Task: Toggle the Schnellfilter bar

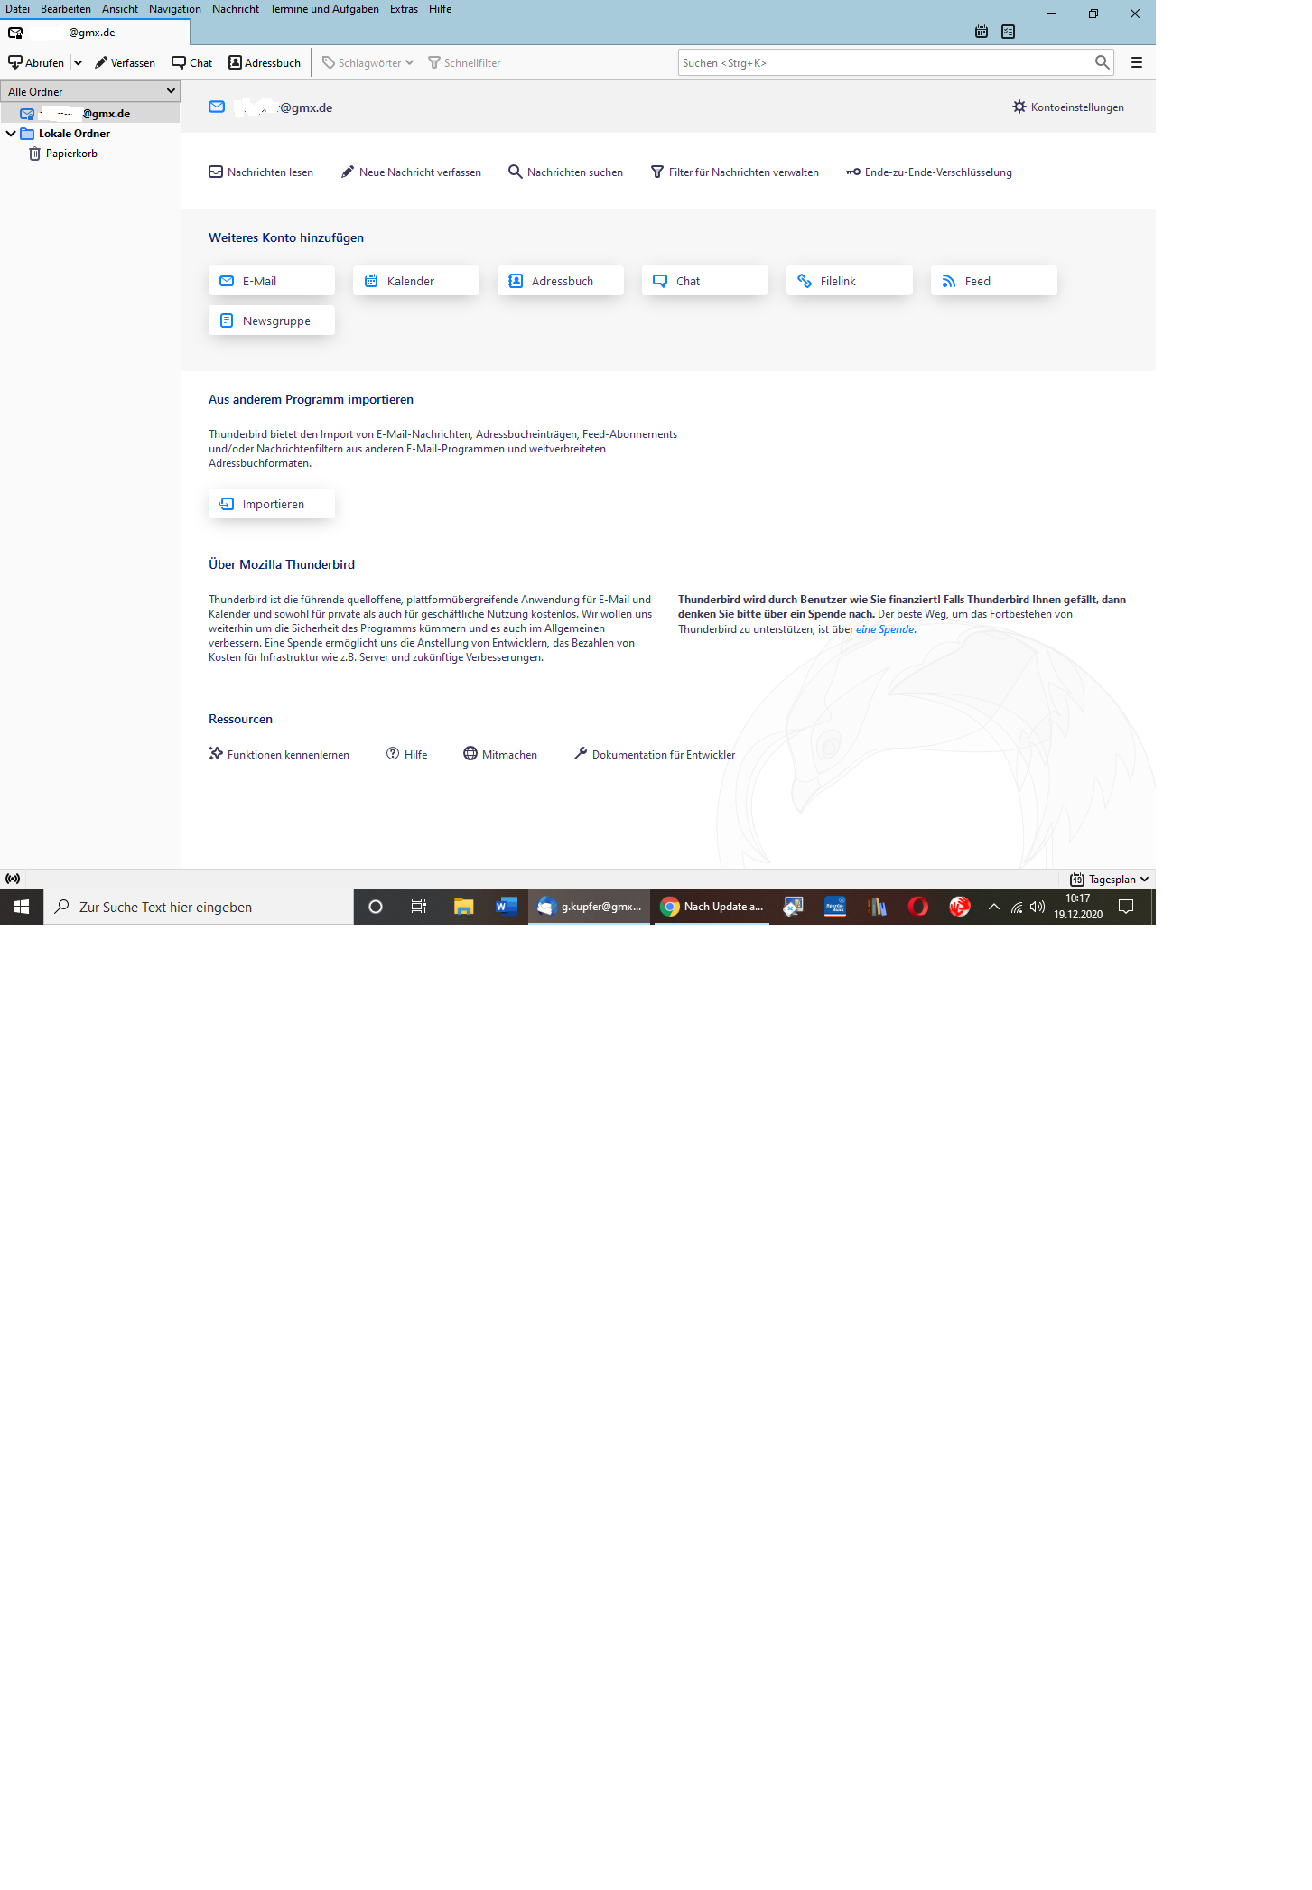Action: click(464, 62)
